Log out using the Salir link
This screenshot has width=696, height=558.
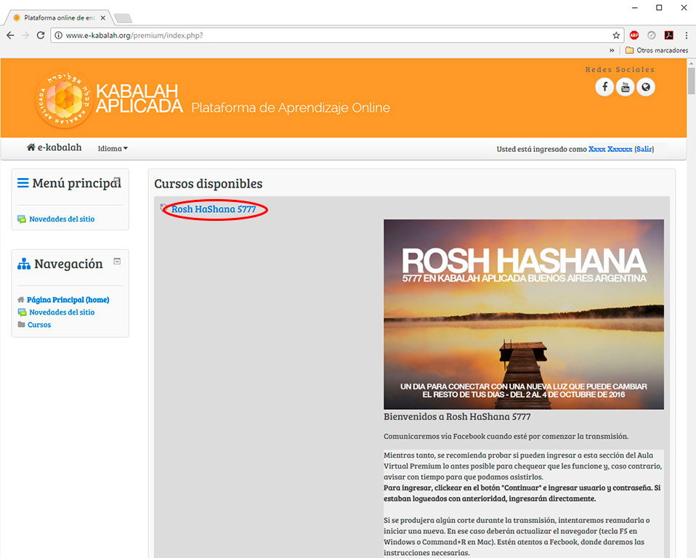click(644, 149)
